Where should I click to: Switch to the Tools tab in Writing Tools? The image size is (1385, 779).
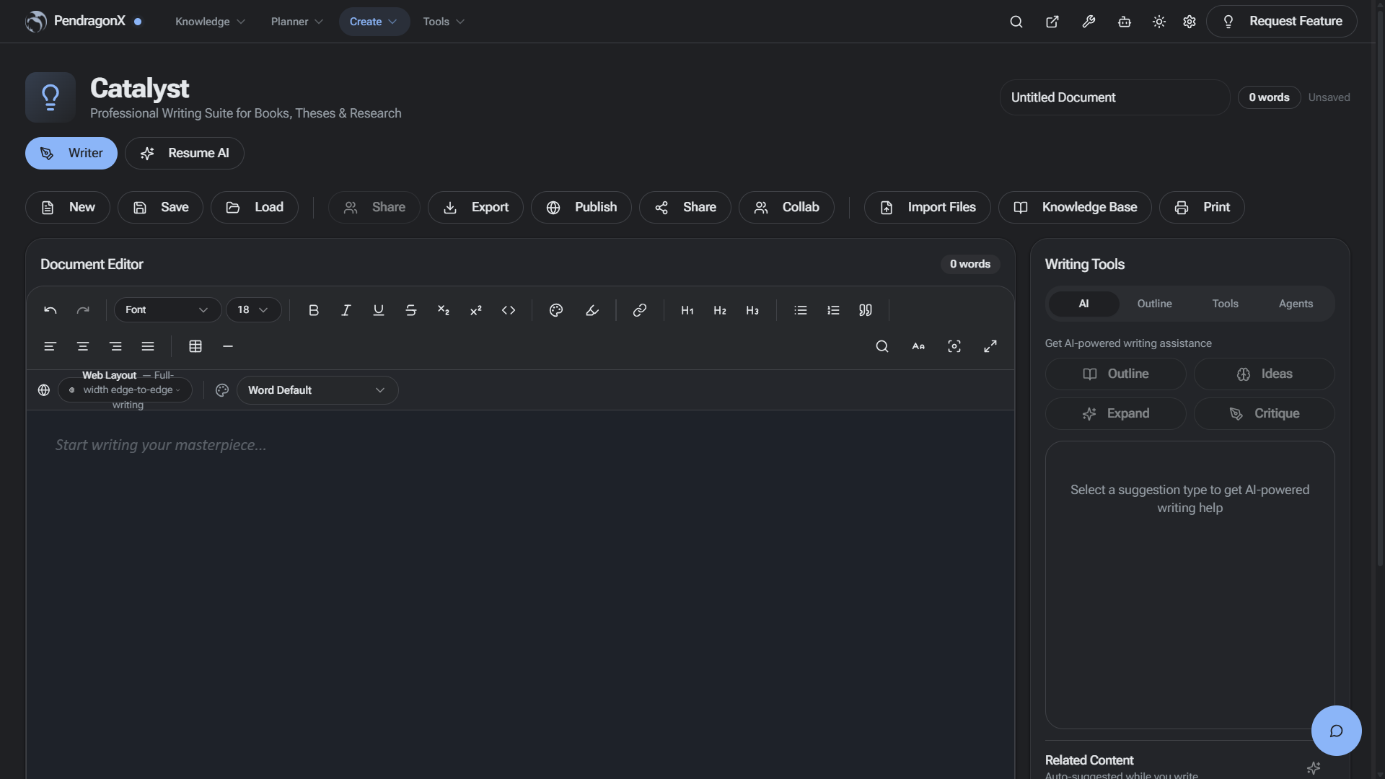(1225, 304)
